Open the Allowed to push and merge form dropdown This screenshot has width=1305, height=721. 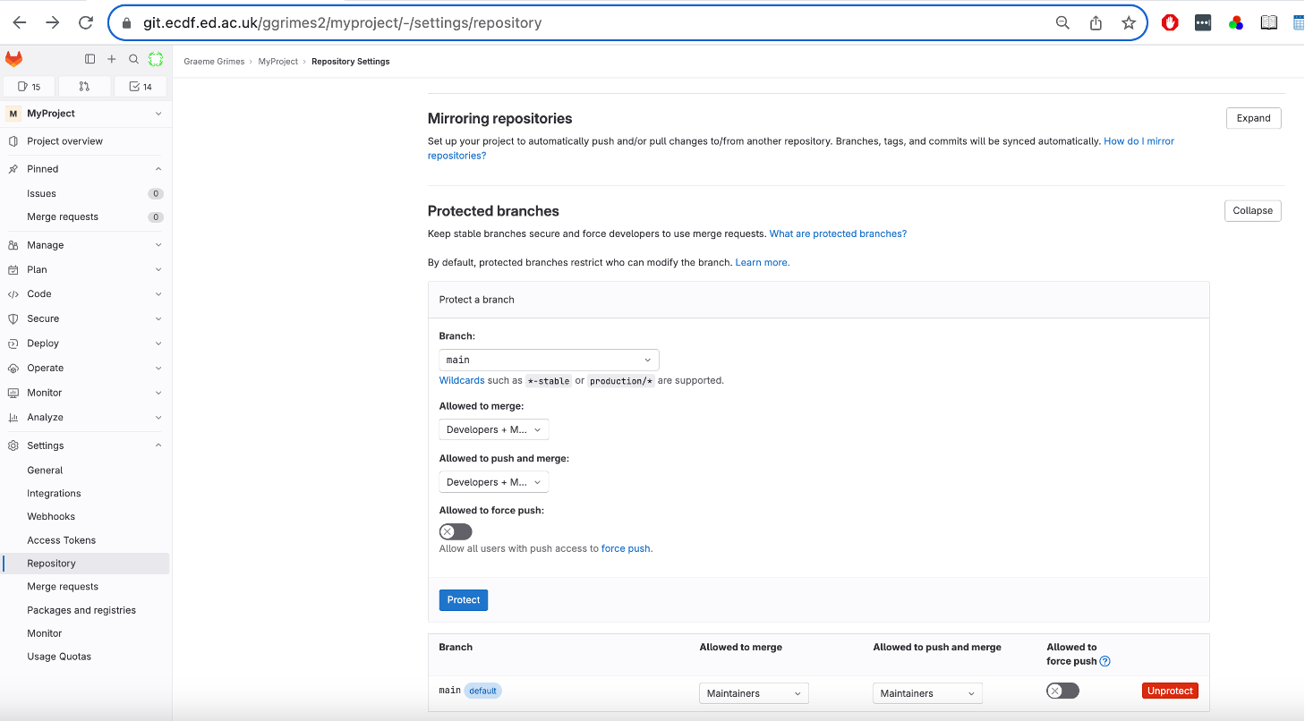click(494, 482)
